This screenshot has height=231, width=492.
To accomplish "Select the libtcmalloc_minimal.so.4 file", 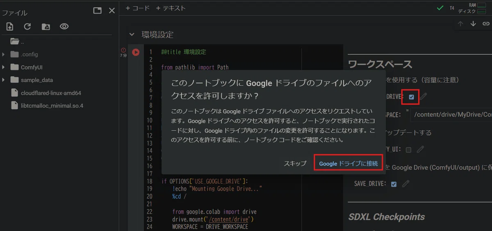I will (52, 106).
